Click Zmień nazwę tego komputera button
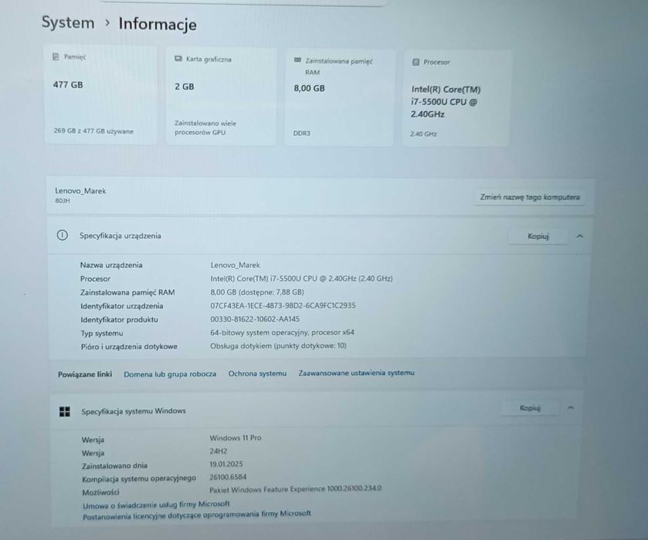The width and height of the screenshot is (648, 540). click(529, 197)
